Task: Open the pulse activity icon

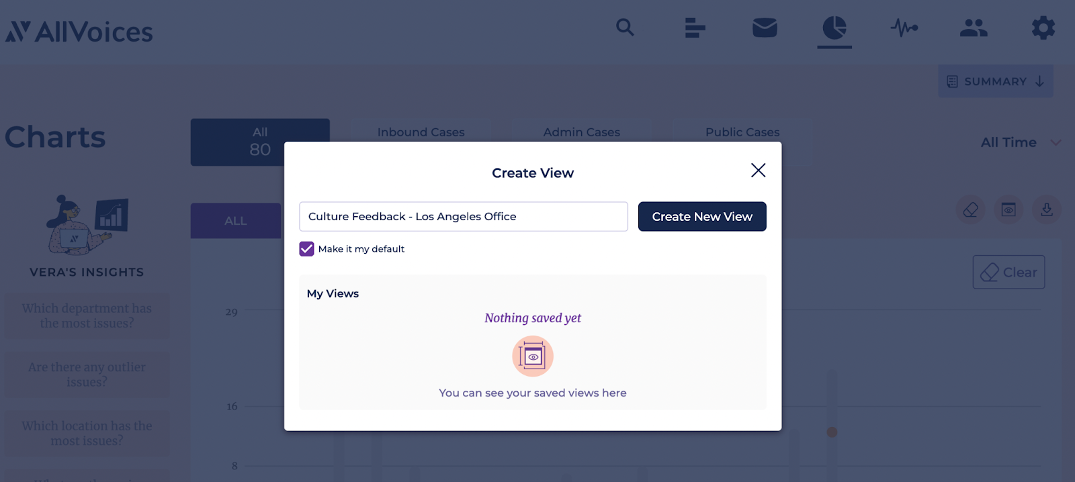Action: pos(904,28)
